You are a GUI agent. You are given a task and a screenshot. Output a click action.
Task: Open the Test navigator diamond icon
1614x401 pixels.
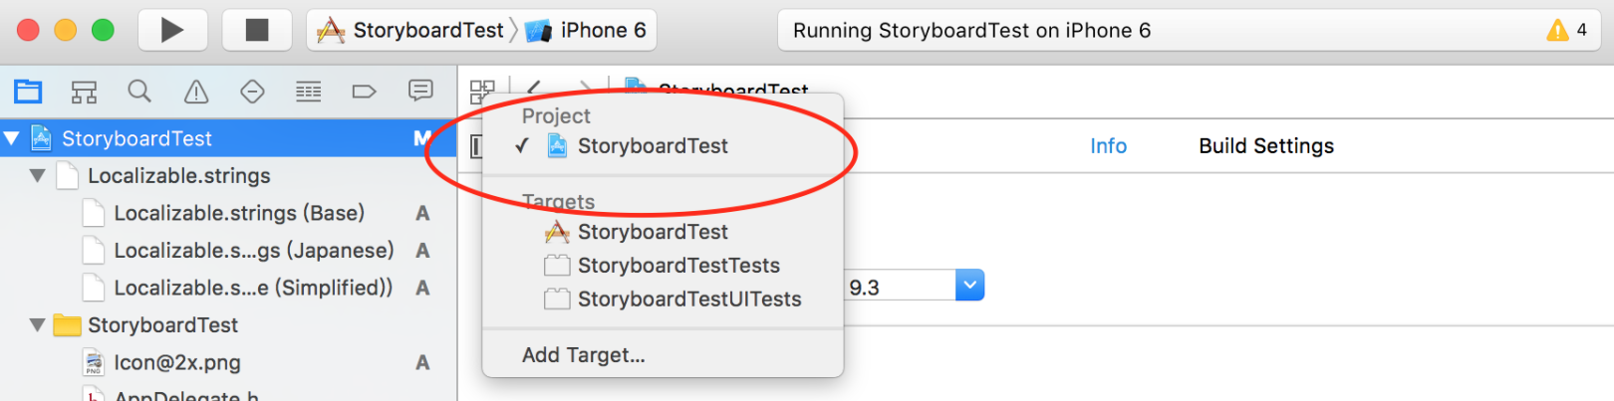[252, 92]
